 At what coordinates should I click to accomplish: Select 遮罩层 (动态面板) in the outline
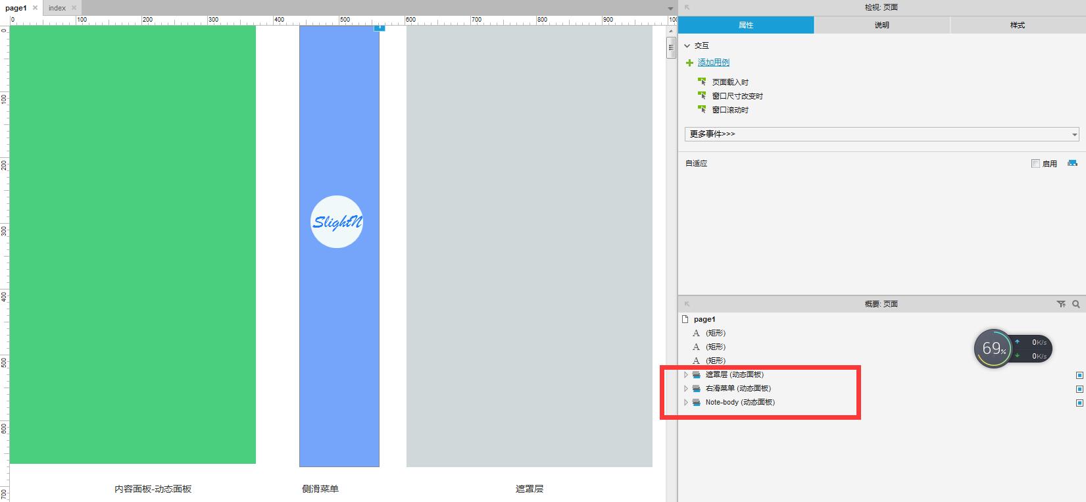[x=735, y=374]
